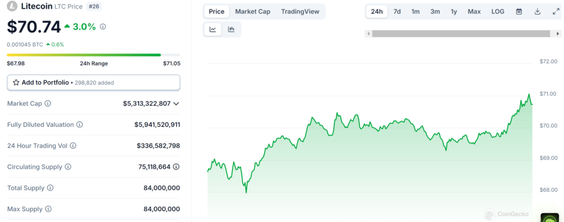
Task: Download the chart data
Action: click(537, 12)
